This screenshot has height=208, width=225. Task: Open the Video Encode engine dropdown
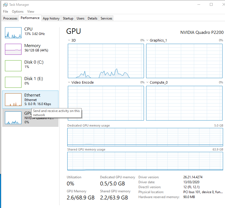[69, 82]
